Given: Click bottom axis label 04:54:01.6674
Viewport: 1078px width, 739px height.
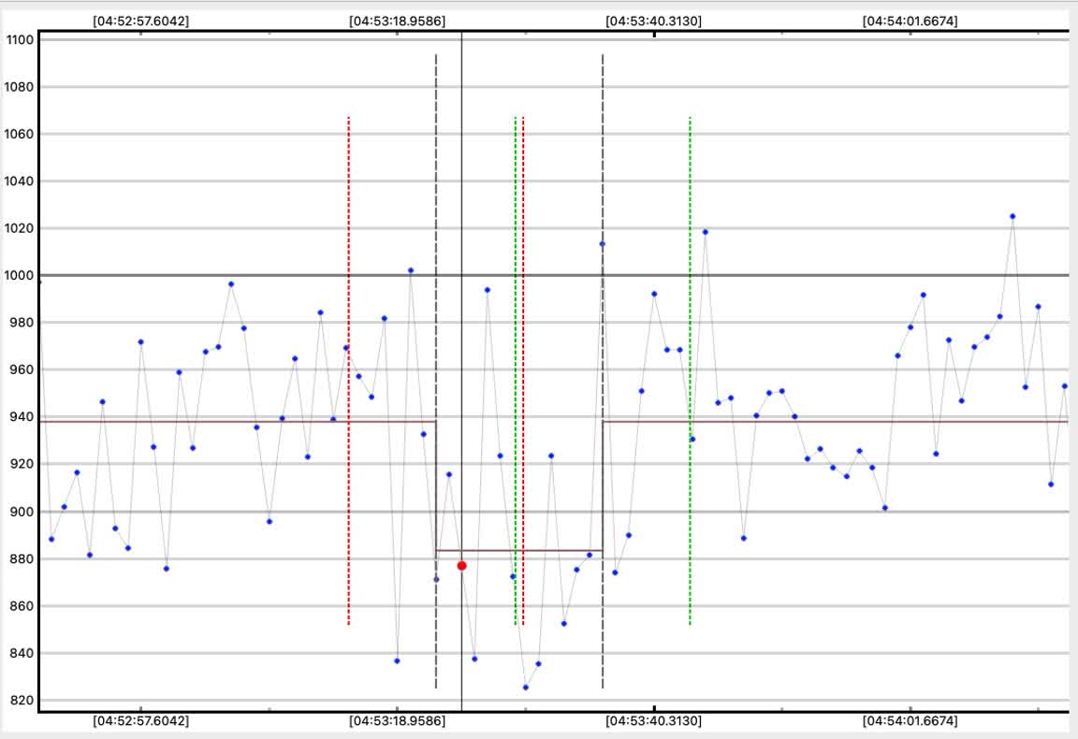Looking at the screenshot, I should click(910, 721).
